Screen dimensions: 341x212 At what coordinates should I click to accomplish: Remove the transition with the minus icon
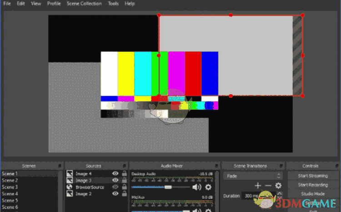(268, 186)
